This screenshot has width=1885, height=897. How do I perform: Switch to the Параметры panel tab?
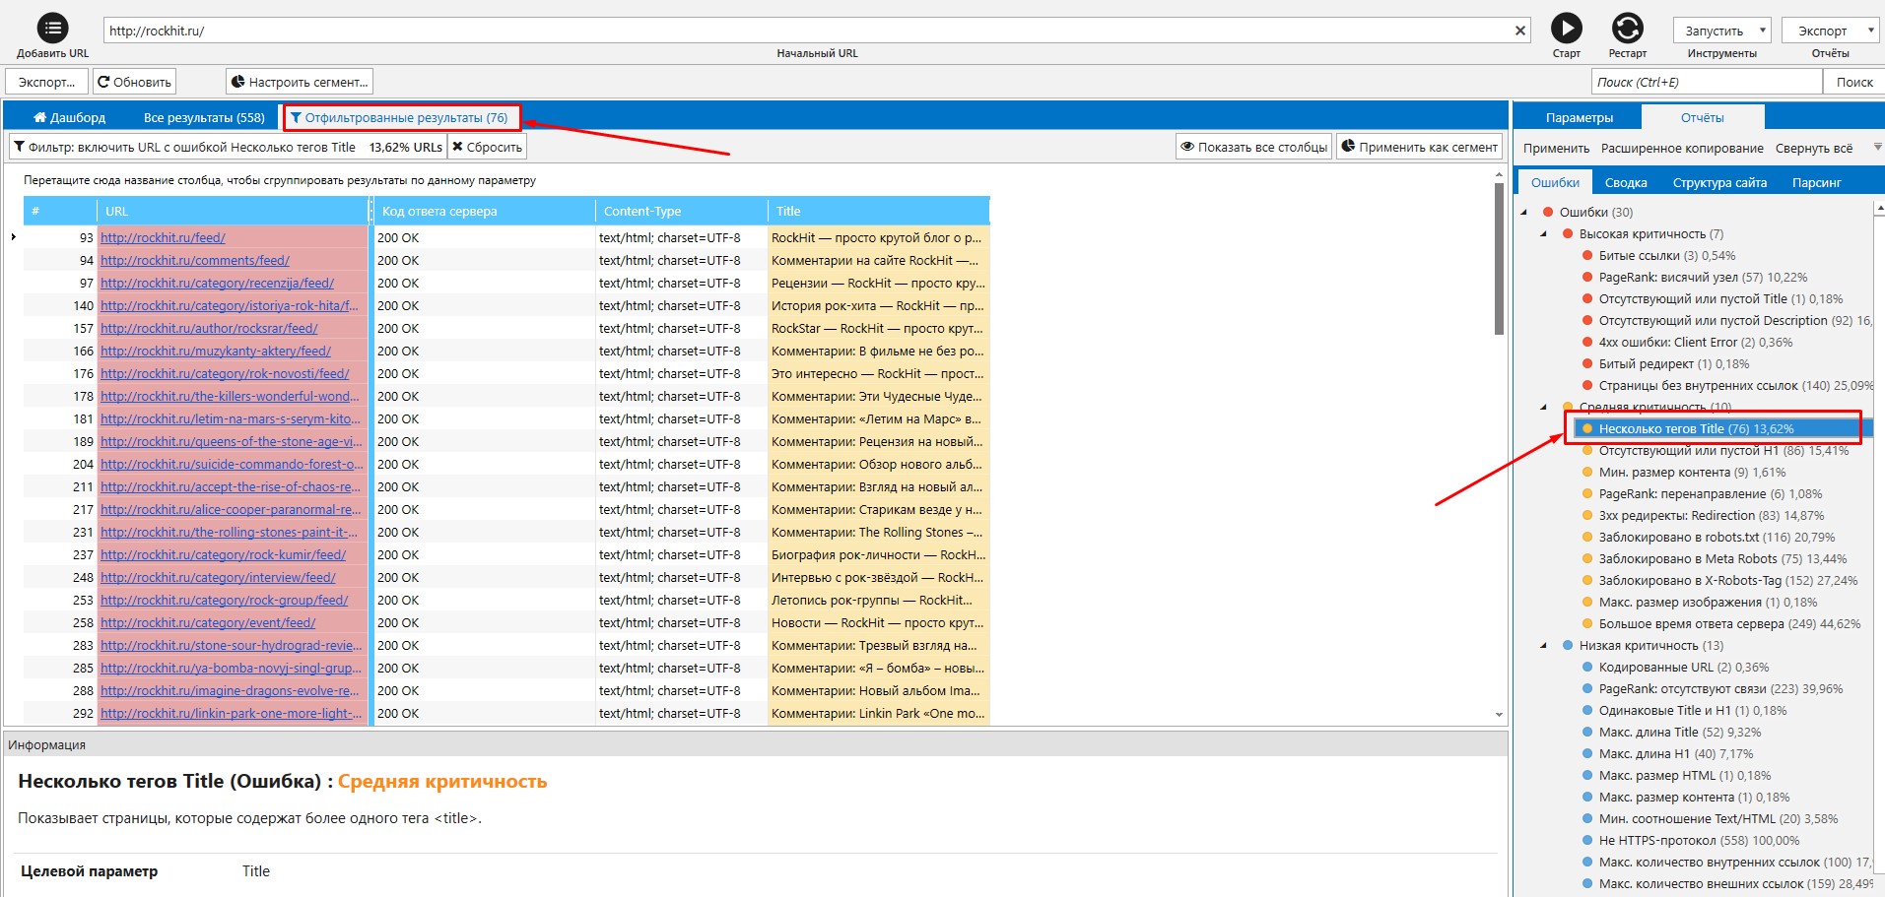point(1579,117)
